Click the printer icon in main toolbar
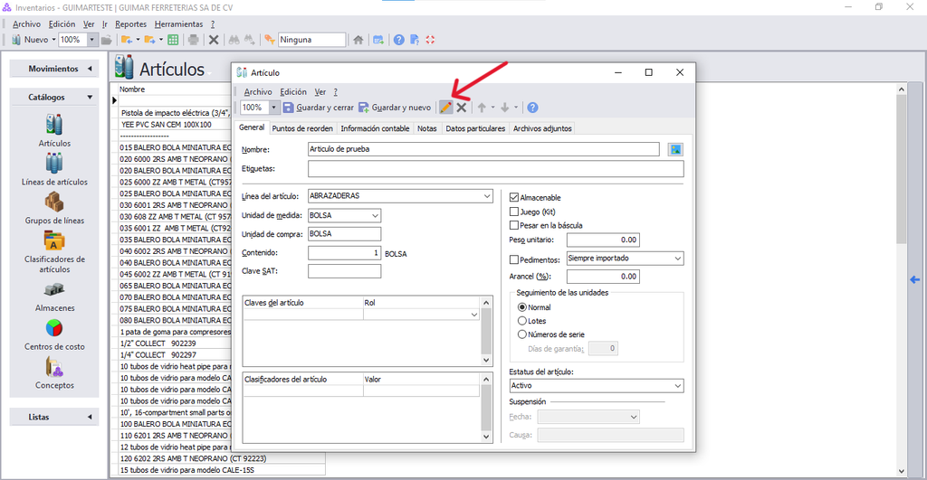927x480 pixels. (x=194, y=40)
